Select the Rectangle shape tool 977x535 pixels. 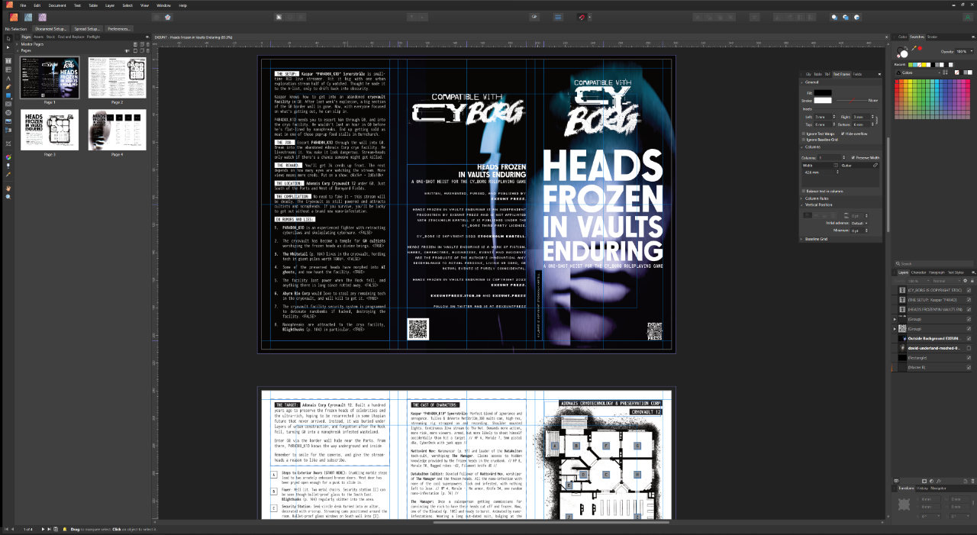[x=8, y=95]
